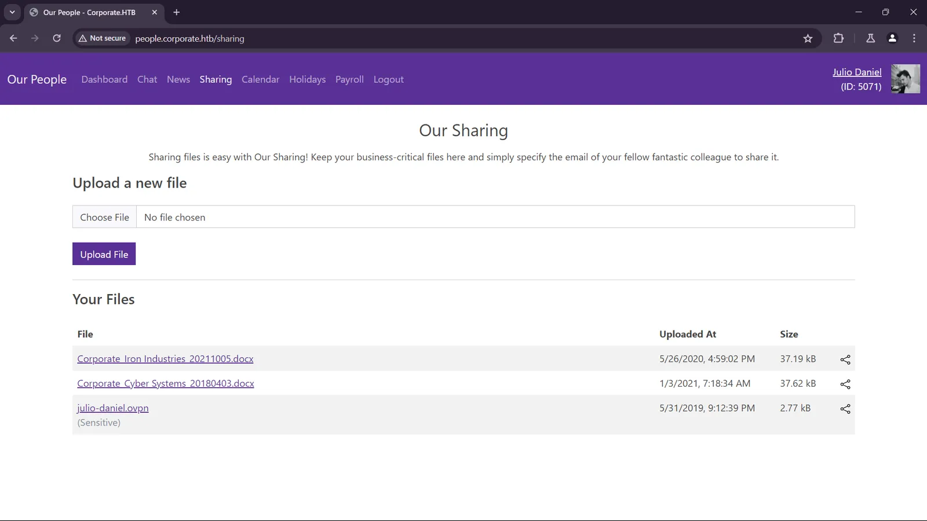The height and width of the screenshot is (521, 927).
Task: Click the Upload File button
Action: click(104, 254)
